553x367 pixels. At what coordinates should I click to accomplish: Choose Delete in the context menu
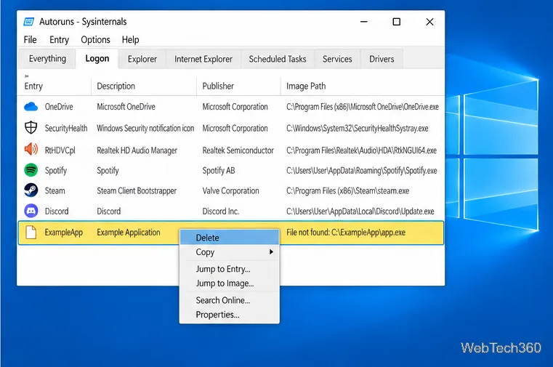tap(230, 238)
